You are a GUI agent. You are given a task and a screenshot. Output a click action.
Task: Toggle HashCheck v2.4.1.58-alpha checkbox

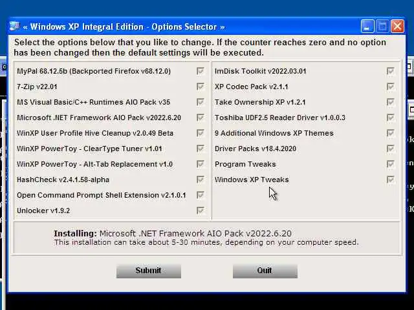(201, 180)
